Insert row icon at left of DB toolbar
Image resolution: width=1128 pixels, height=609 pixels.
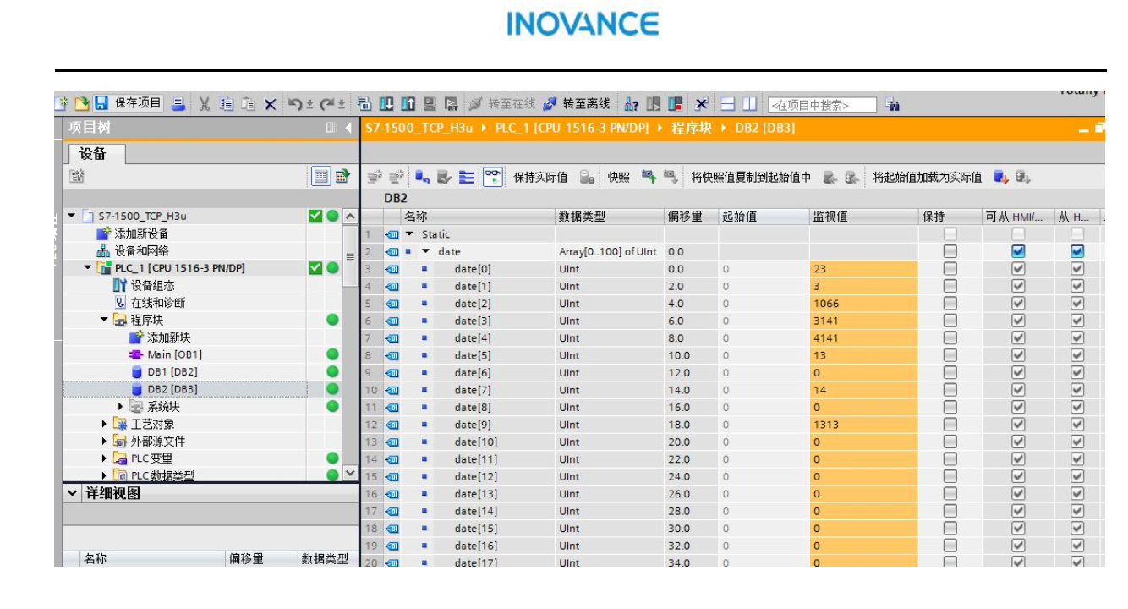click(375, 177)
